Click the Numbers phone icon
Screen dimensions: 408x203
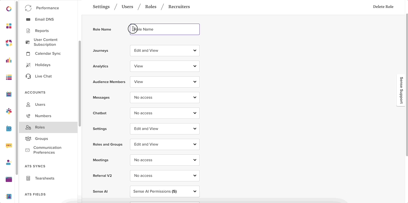pos(28,116)
